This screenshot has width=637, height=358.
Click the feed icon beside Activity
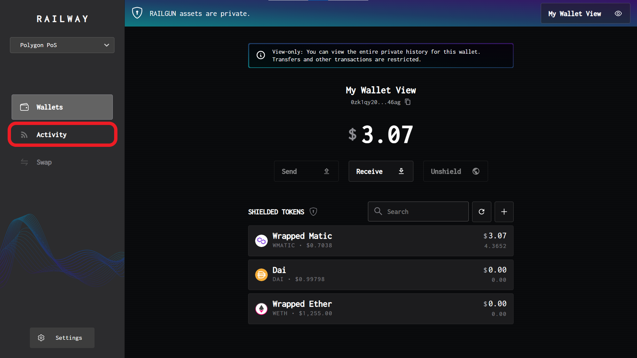point(24,135)
